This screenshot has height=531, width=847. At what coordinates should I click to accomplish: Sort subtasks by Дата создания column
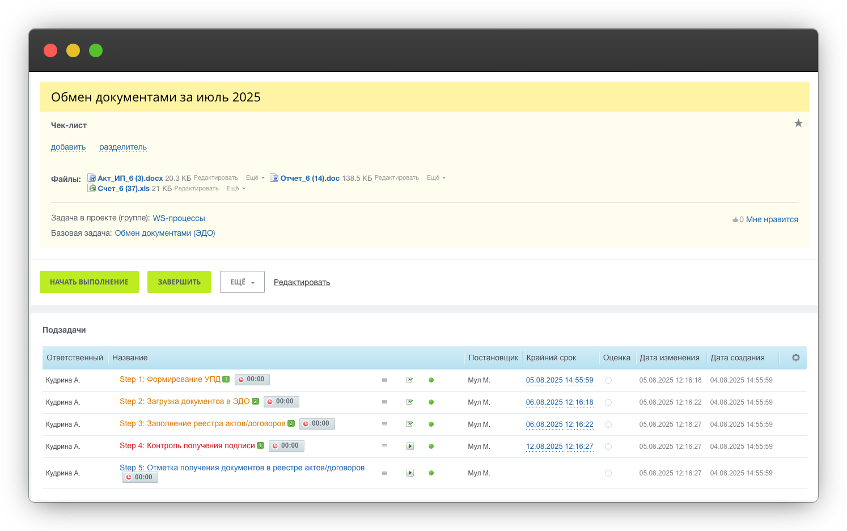pyautogui.click(x=738, y=358)
